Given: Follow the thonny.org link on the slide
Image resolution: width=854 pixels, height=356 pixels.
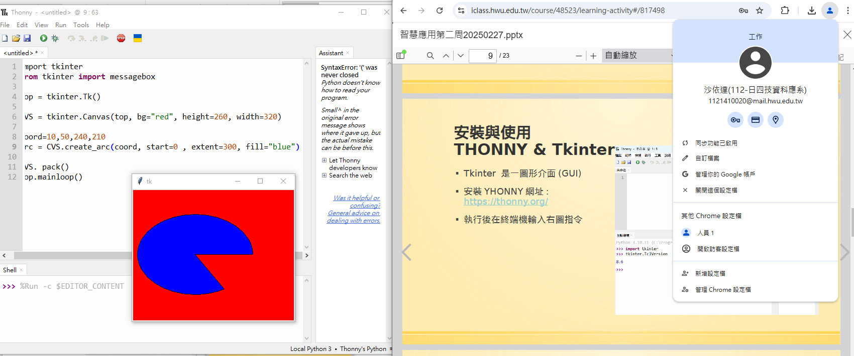Looking at the screenshot, I should (506, 202).
